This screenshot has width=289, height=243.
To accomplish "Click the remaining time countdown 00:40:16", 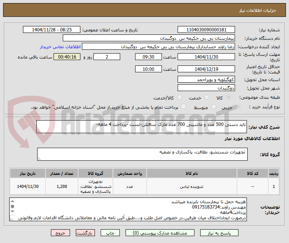I will pos(67,57).
